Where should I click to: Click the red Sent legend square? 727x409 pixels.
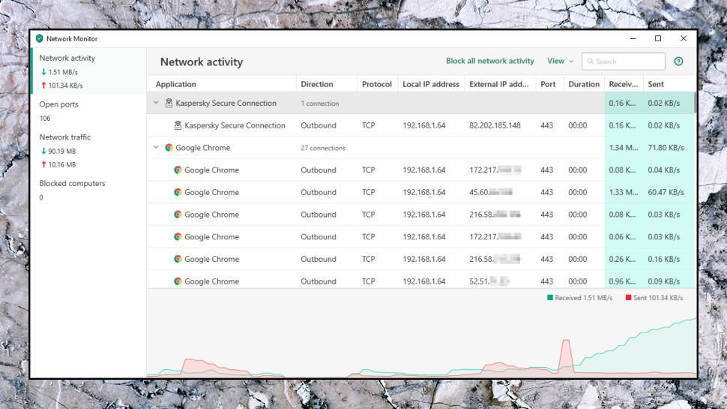[x=628, y=298]
